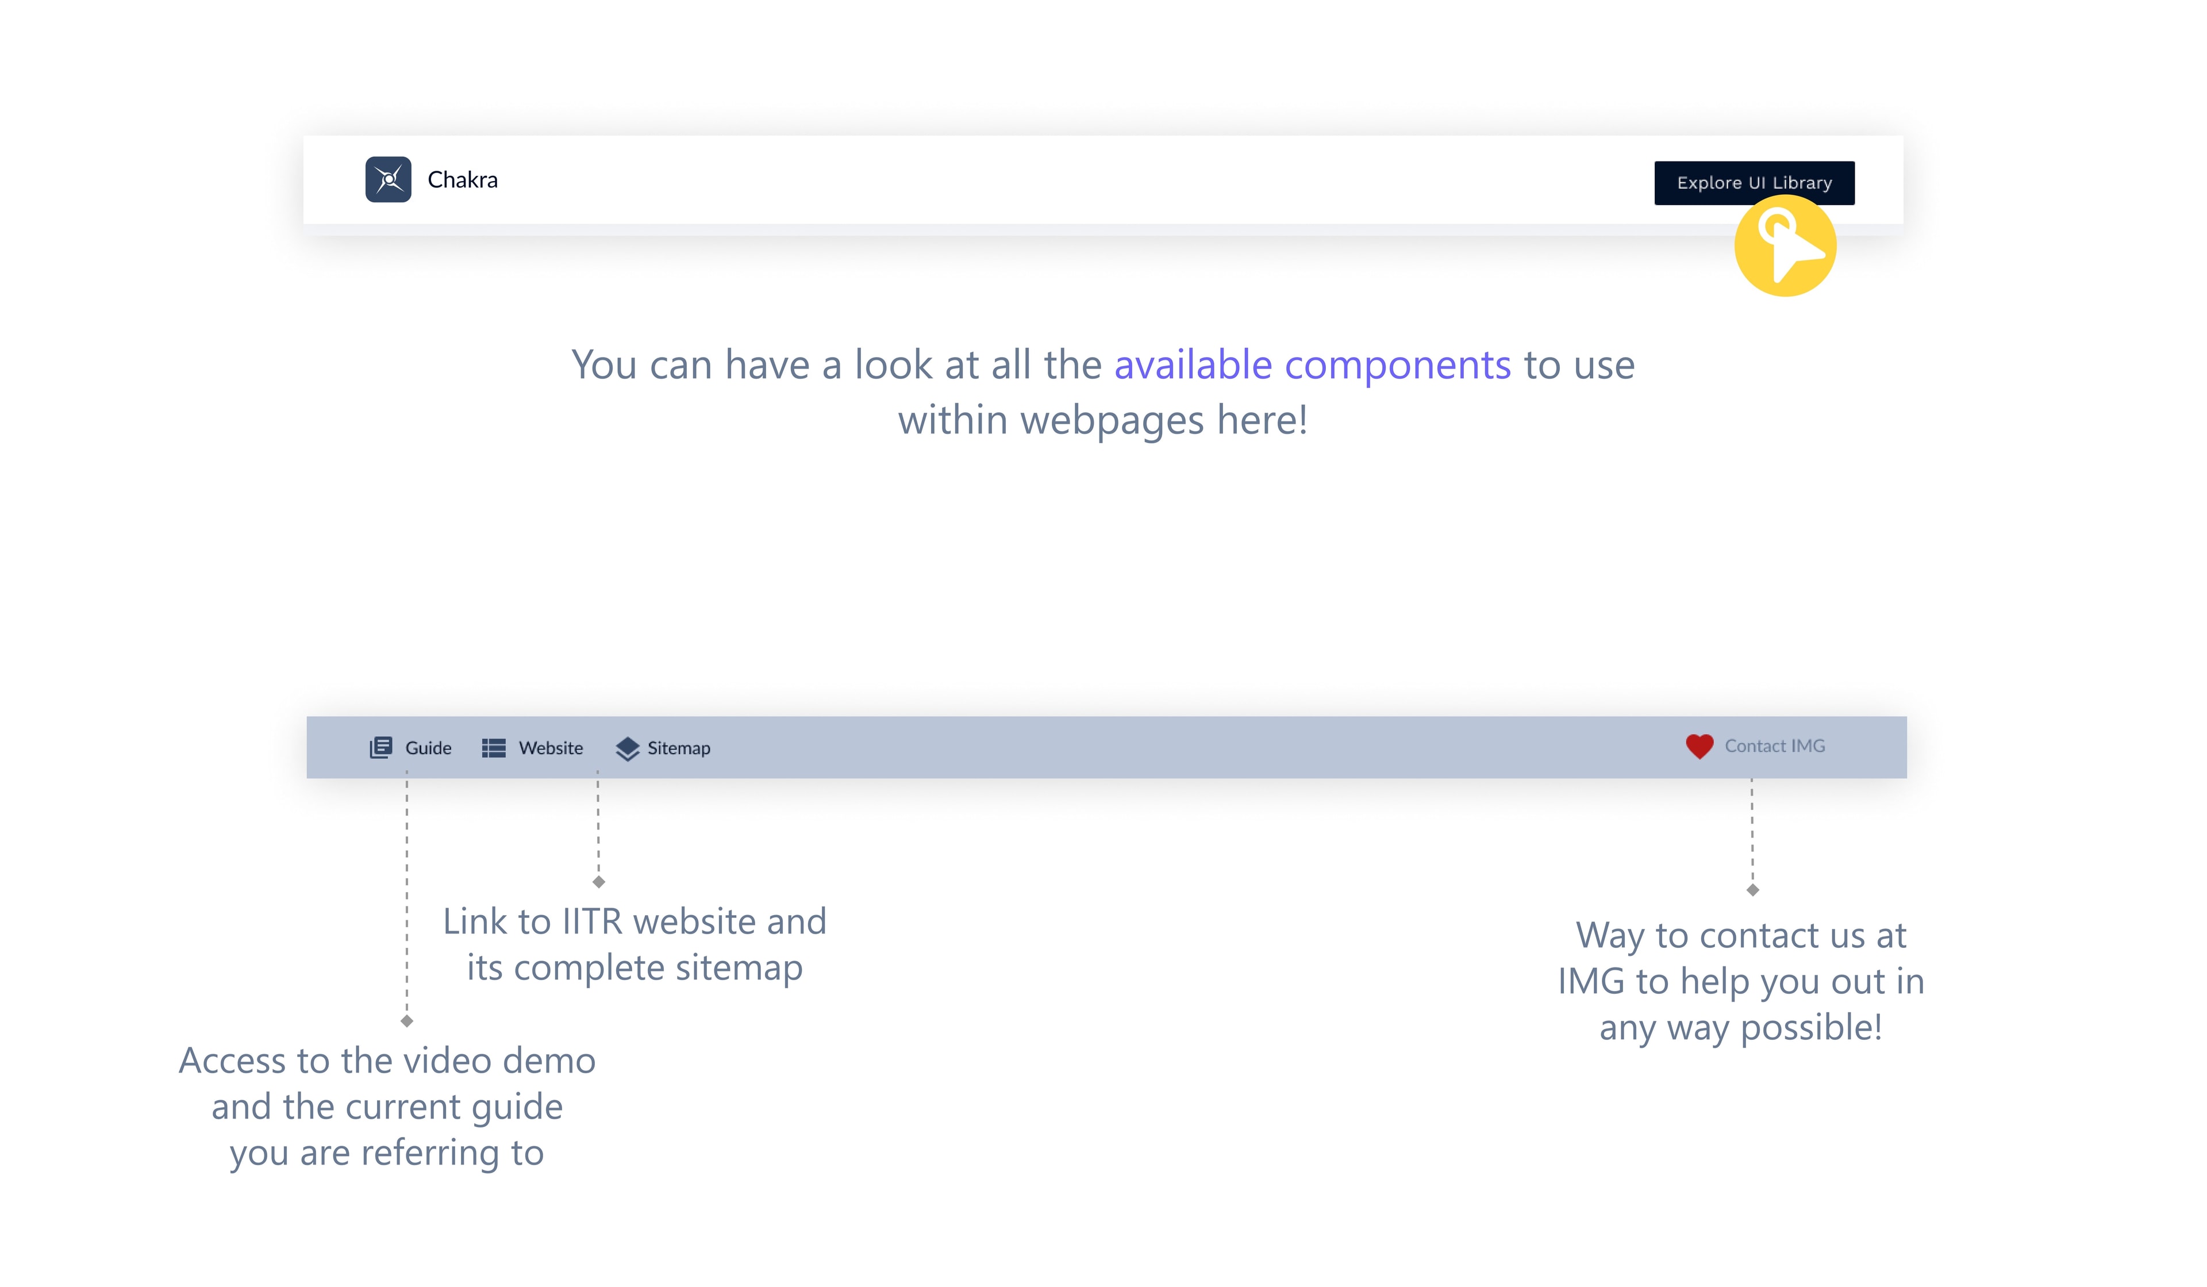2207x1287 pixels.
Task: Click the 'within webpages here!' headline line
Action: pos(1103,421)
